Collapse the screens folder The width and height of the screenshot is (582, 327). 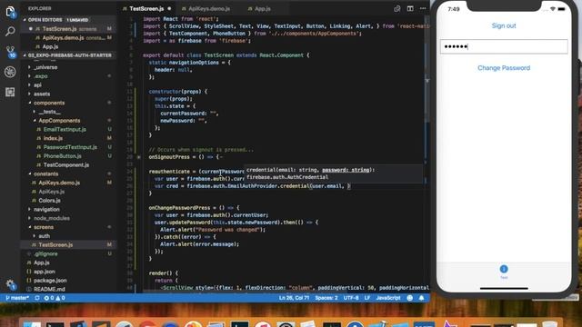(x=44, y=227)
